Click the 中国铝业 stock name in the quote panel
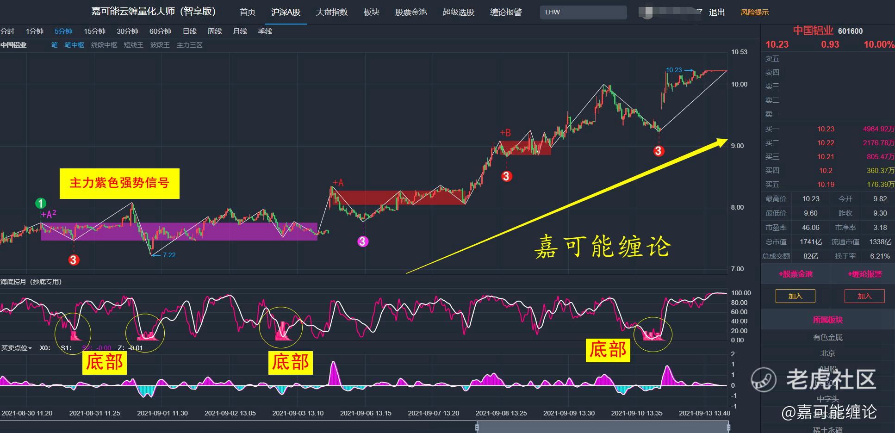Image resolution: width=895 pixels, height=433 pixels. pos(813,31)
